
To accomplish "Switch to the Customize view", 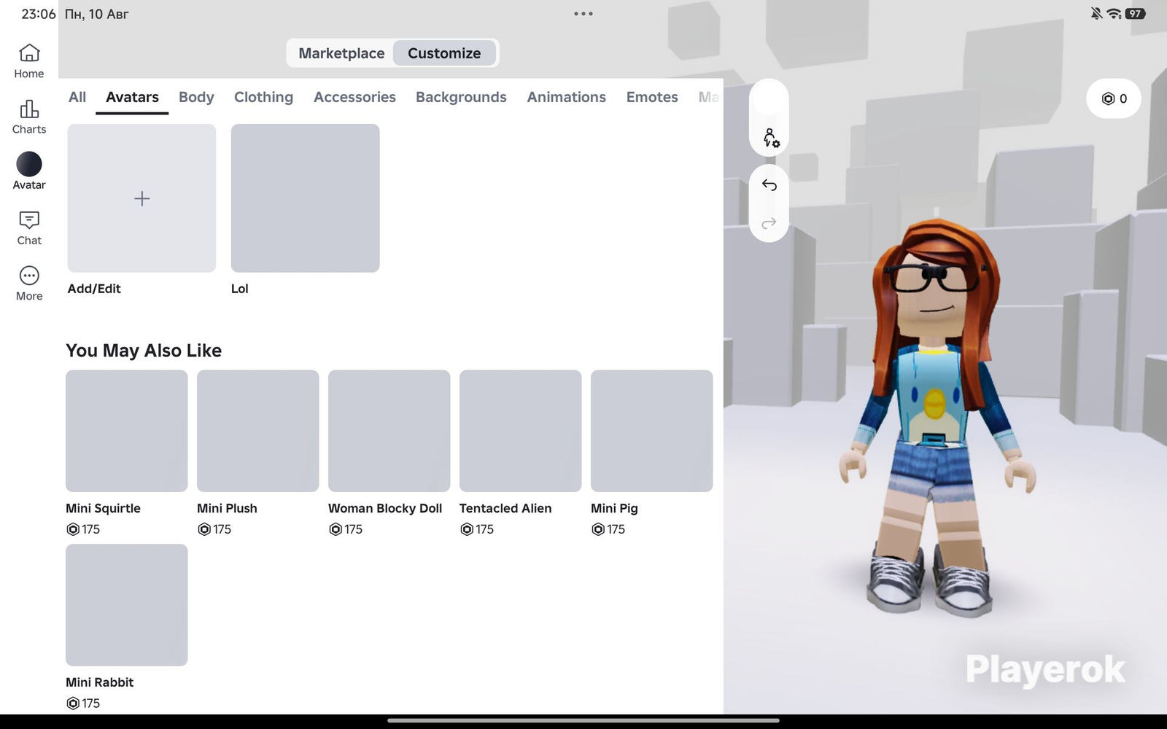I will click(x=444, y=53).
